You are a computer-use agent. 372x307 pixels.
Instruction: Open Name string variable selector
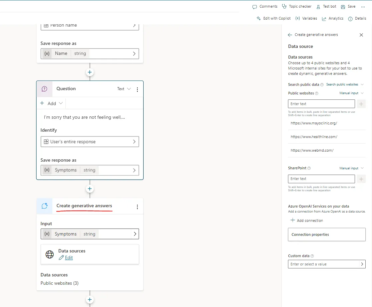pyautogui.click(x=90, y=54)
